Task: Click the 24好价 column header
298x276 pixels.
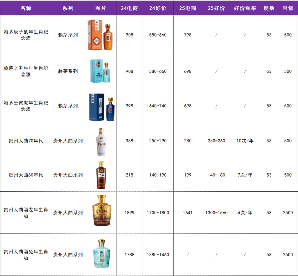Action: [x=158, y=8]
